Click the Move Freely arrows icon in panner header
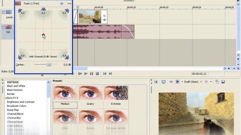The width and height of the screenshot is (241, 135). [x=62, y=3]
